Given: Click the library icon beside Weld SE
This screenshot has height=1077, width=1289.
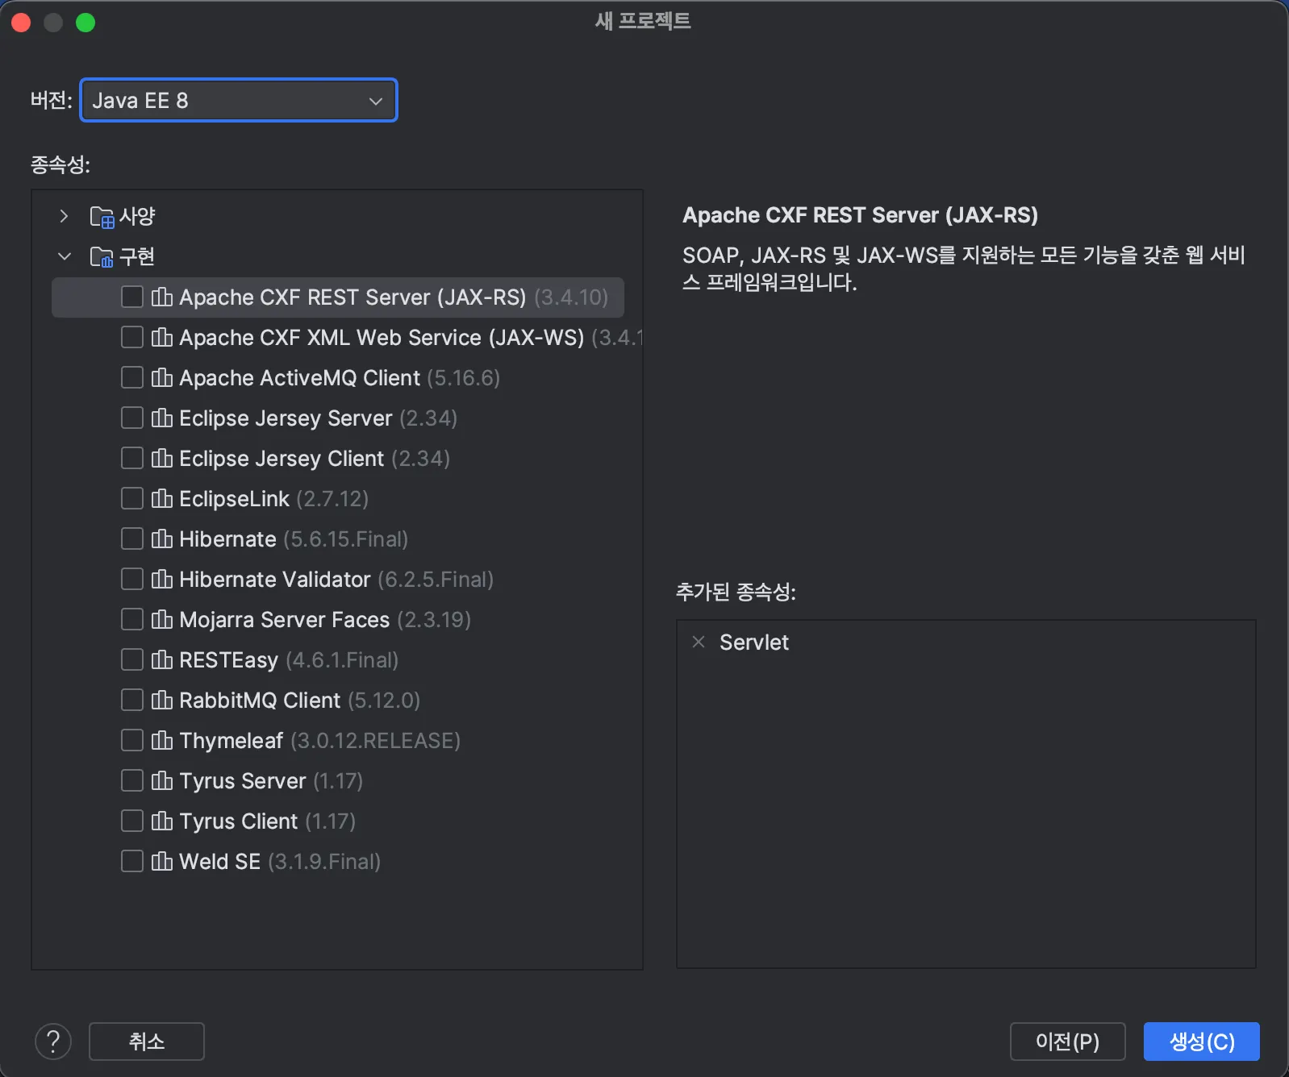Looking at the screenshot, I should [x=162, y=862].
